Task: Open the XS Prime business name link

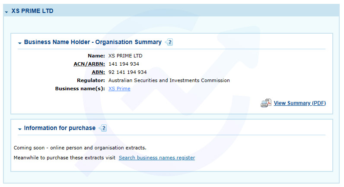Action: click(x=119, y=89)
